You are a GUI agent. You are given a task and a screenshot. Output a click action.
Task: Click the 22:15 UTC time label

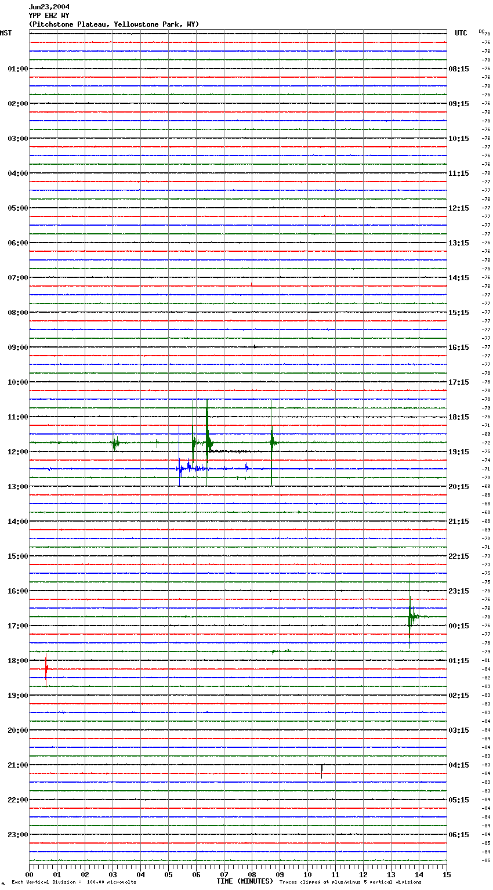(x=459, y=556)
